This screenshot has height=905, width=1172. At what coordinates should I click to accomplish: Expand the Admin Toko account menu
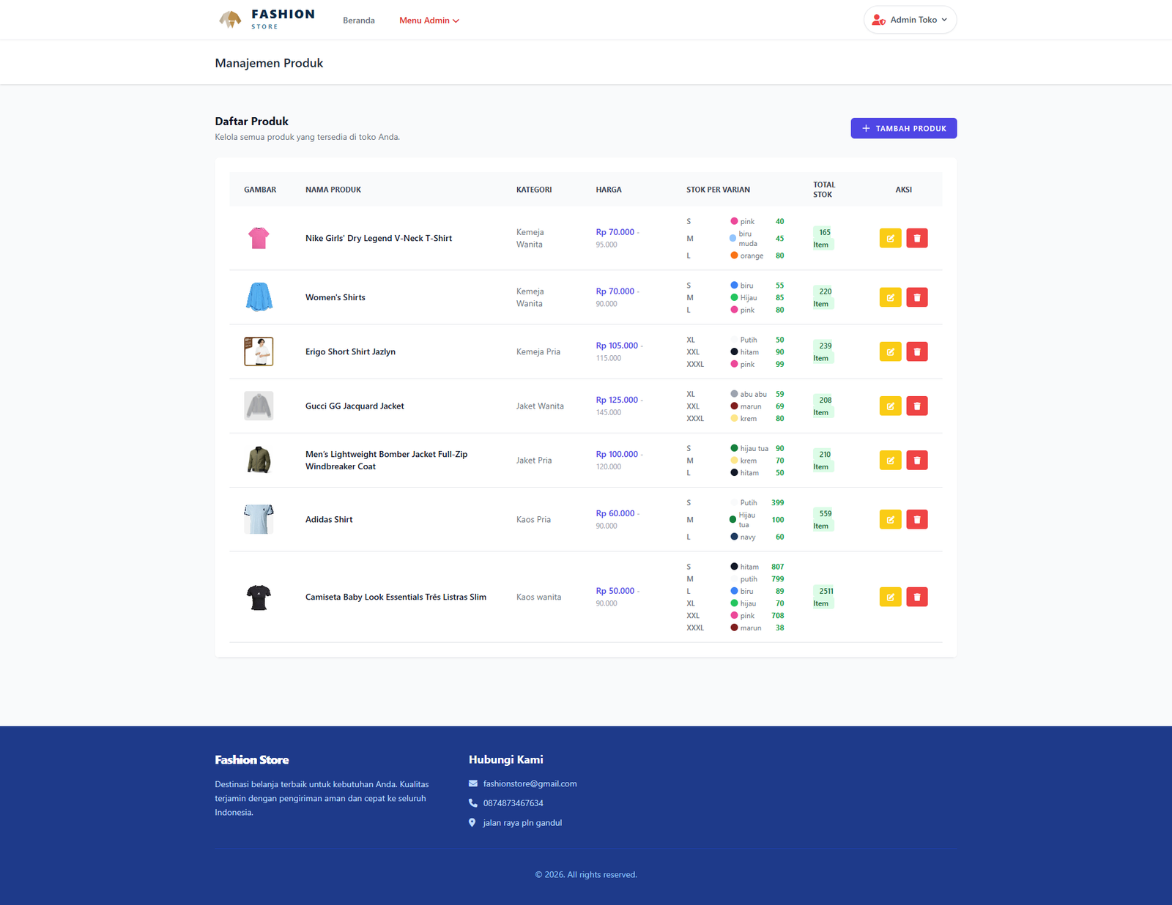pos(910,20)
